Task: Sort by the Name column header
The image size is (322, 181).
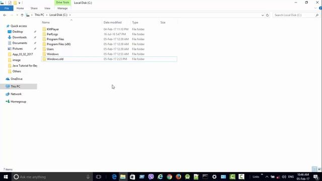Action: click(46, 22)
